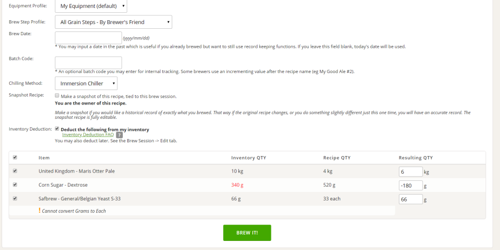Viewport: 500px width, 250px height.
Task: Uncheck the Maris Otter Pale row checkbox
Action: 15,171
